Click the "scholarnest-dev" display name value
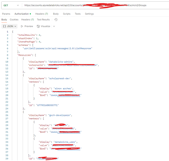The width and height of the screenshot is (169, 161). pyautogui.click(x=60, y=78)
